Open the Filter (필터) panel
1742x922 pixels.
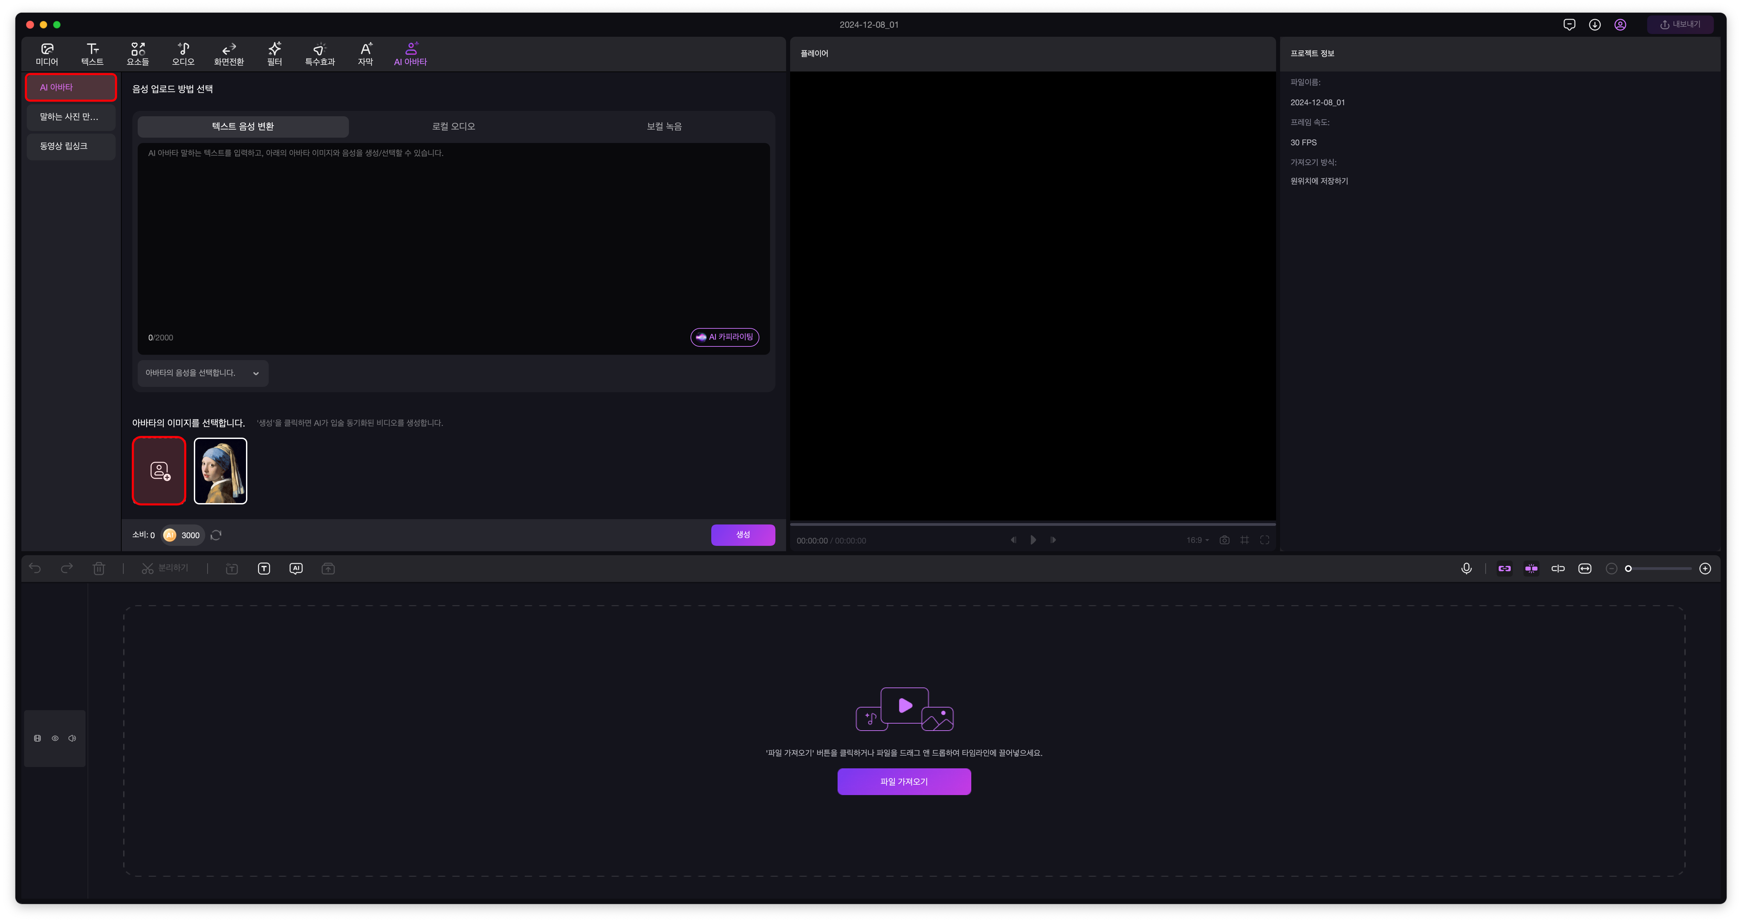274,53
